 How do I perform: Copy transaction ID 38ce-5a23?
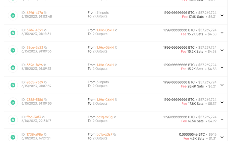tap(46, 48)
